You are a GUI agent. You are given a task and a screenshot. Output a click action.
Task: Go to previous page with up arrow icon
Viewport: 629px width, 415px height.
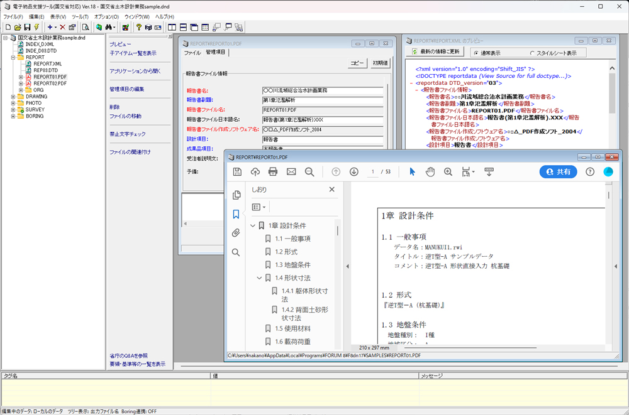[336, 172]
